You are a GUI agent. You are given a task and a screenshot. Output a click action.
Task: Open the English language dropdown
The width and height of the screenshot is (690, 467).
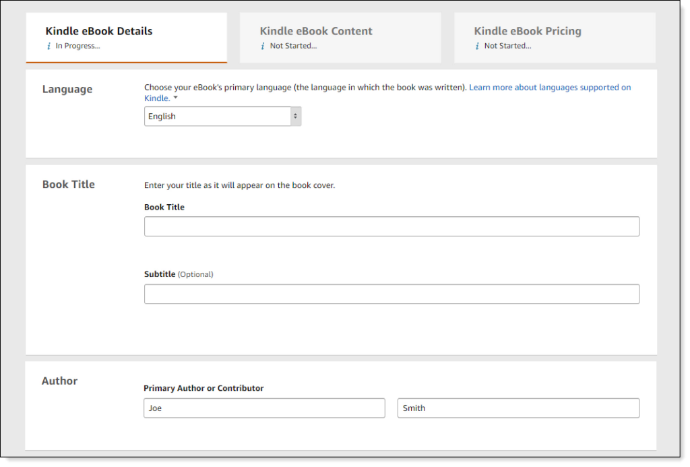pos(222,117)
